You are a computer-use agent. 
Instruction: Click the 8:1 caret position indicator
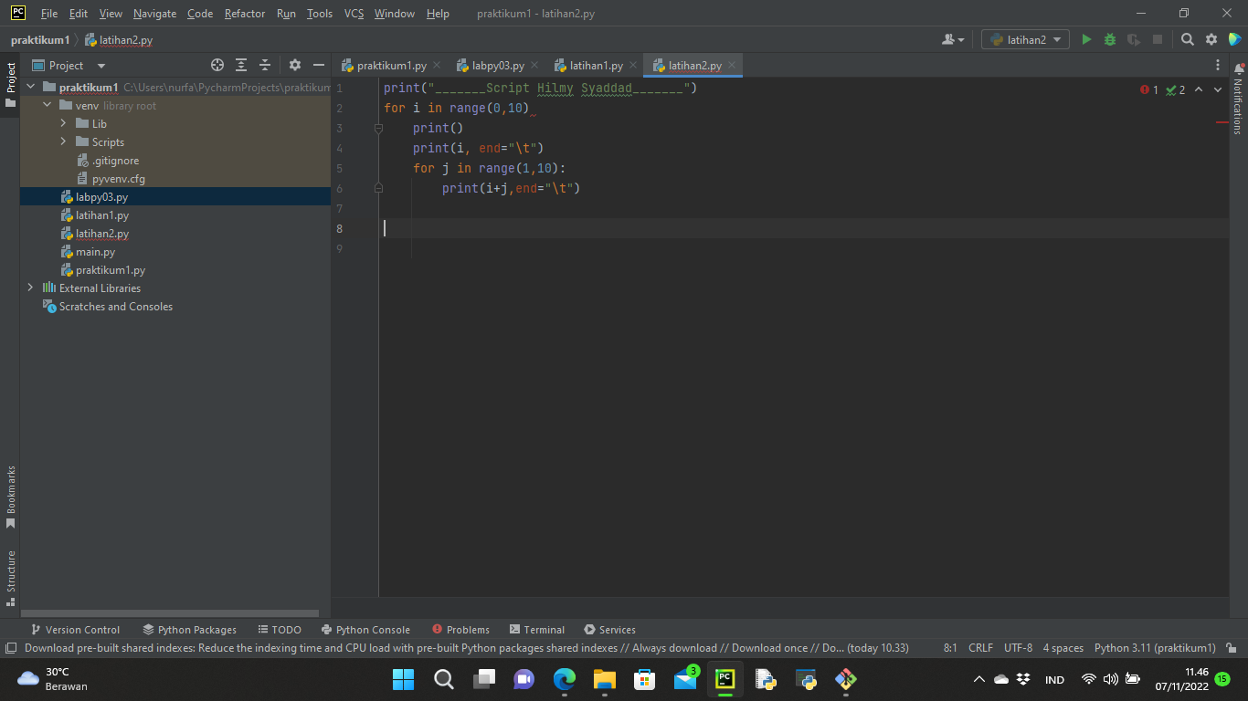pyautogui.click(x=950, y=647)
